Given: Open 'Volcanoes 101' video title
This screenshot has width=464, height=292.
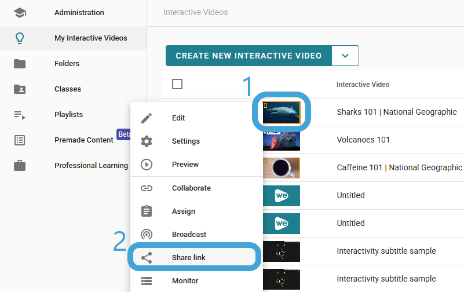Looking at the screenshot, I should click(363, 140).
